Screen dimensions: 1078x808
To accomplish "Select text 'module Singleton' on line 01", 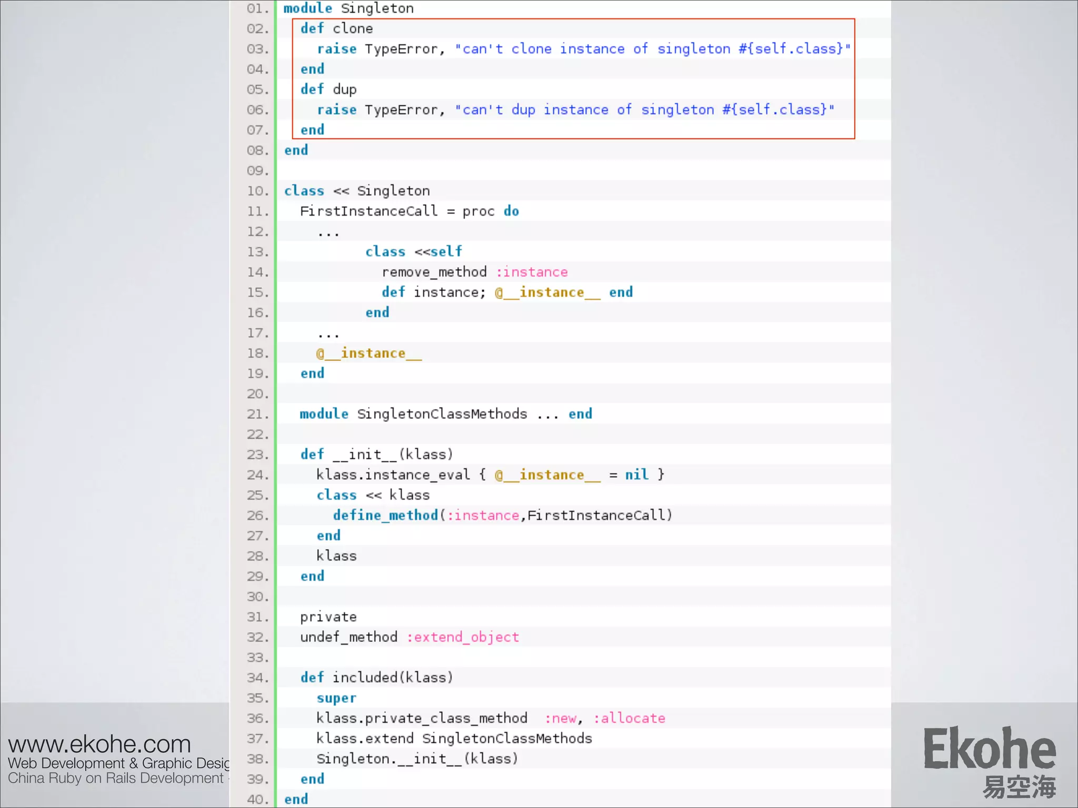I will pyautogui.click(x=348, y=8).
